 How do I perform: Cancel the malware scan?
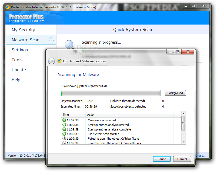tap(182, 159)
